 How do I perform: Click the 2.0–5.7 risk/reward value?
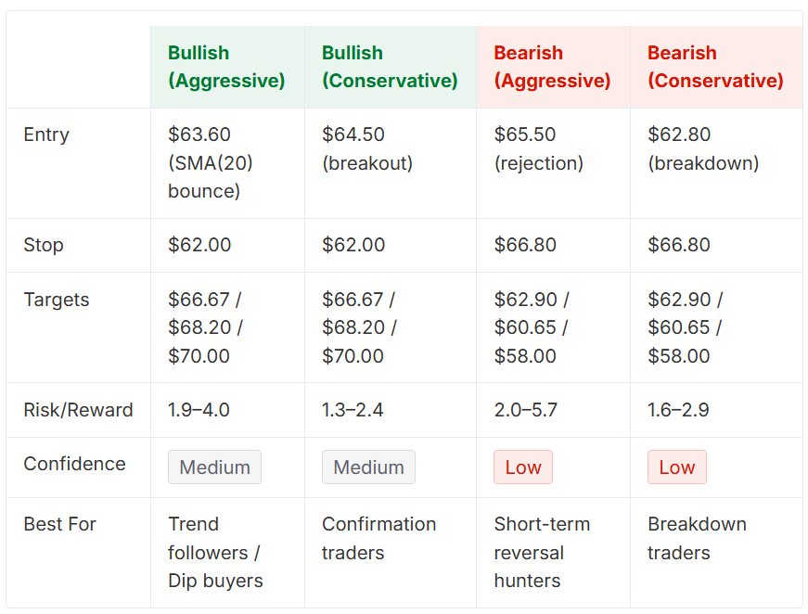click(526, 410)
